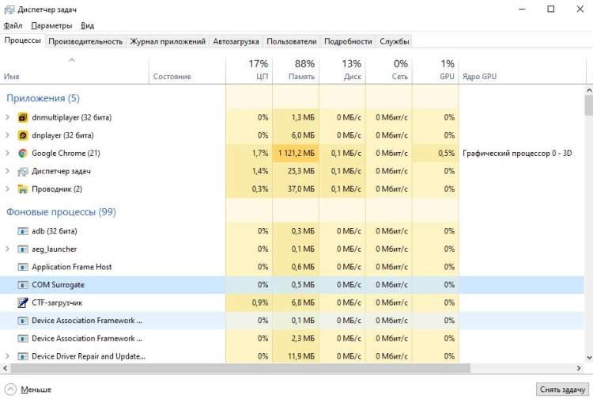The image size is (593, 403).
Task: Click the adb (32 бита) process icon
Action: click(x=23, y=231)
